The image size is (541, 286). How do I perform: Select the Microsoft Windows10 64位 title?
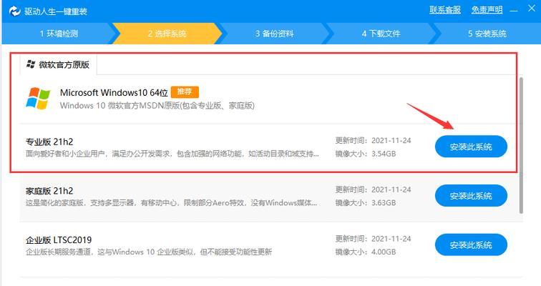click(x=114, y=92)
